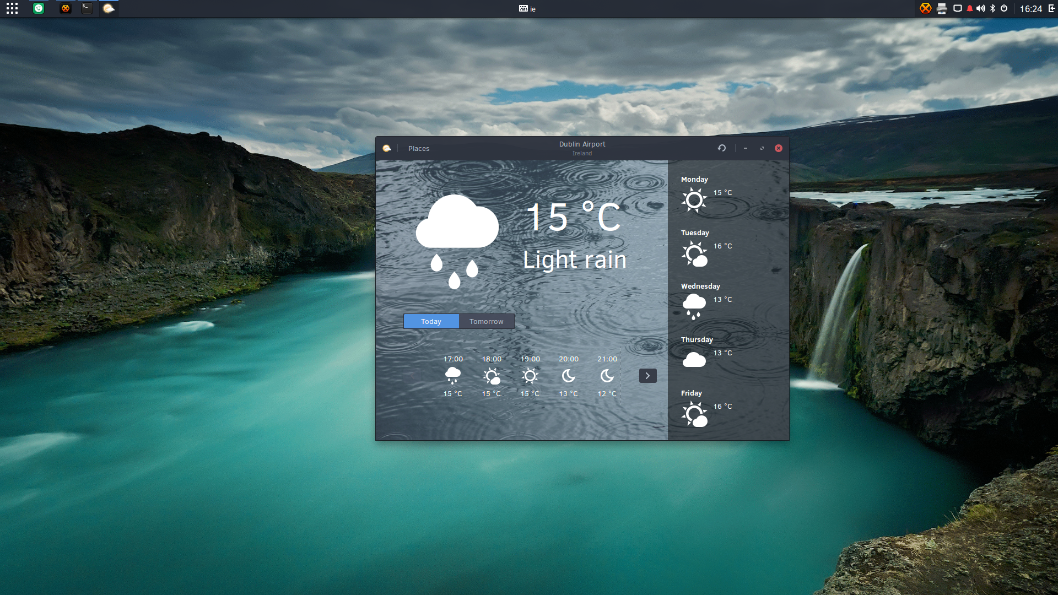This screenshot has height=595, width=1058.
Task: Click the 16:24 clock
Action: tap(1031, 9)
